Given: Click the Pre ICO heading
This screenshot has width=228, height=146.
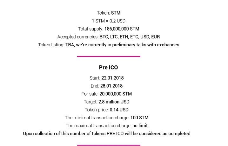Looking at the screenshot, I should coord(109,67).
